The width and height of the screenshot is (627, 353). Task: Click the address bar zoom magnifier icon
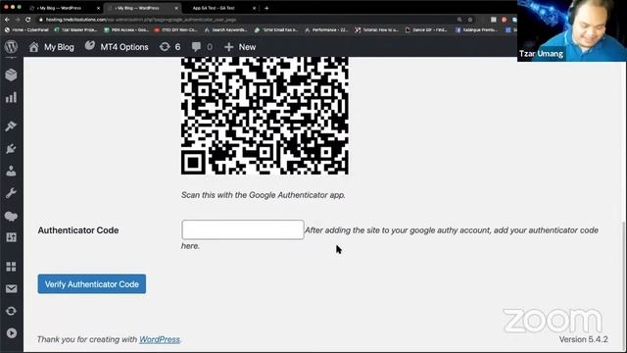[x=459, y=20]
